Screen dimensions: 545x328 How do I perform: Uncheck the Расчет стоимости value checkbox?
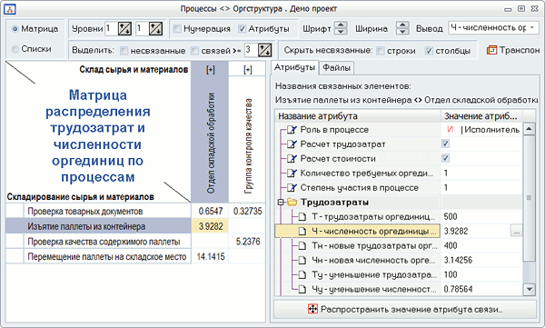445,158
